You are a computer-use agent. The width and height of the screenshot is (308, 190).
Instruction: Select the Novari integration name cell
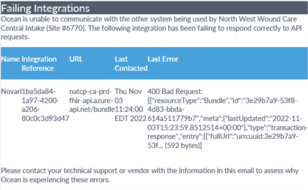pos(11,92)
